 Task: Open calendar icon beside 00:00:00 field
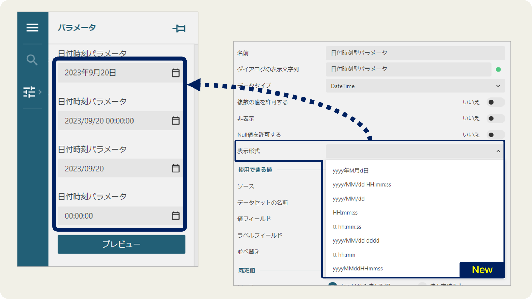176,215
